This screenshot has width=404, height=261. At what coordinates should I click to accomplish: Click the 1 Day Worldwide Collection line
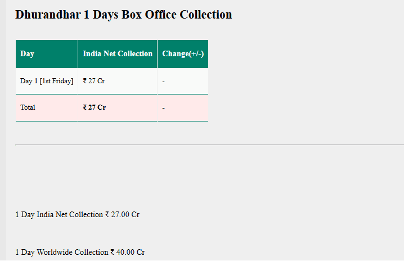coord(79,253)
